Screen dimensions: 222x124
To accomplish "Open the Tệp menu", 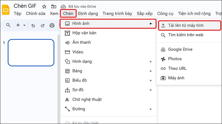I will (x=17, y=14).
